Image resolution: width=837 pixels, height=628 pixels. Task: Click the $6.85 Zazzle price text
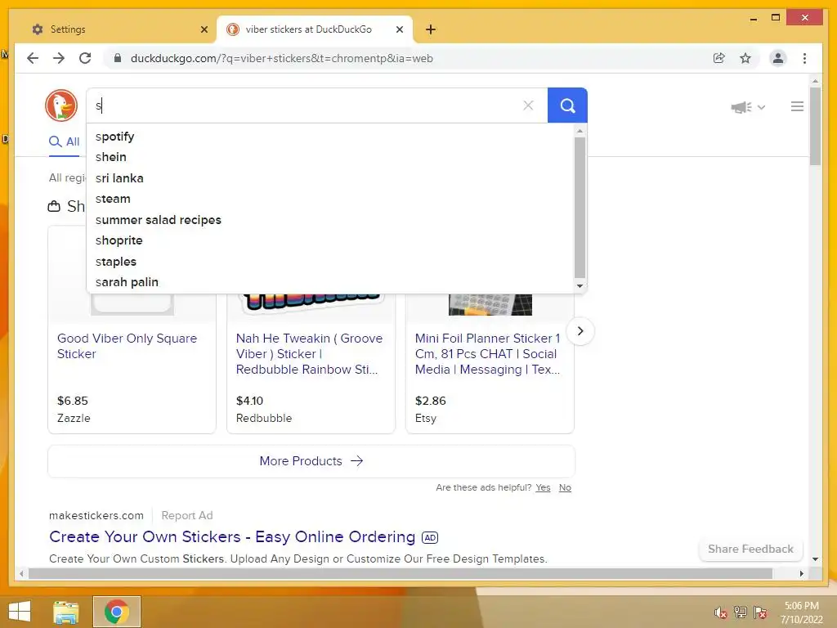pos(73,401)
